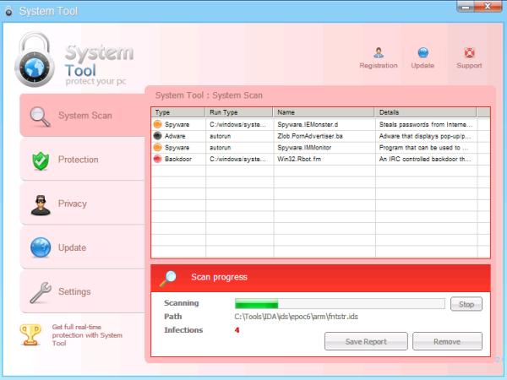Go to the Update section in sidebar
The image size is (507, 380).
(83, 247)
